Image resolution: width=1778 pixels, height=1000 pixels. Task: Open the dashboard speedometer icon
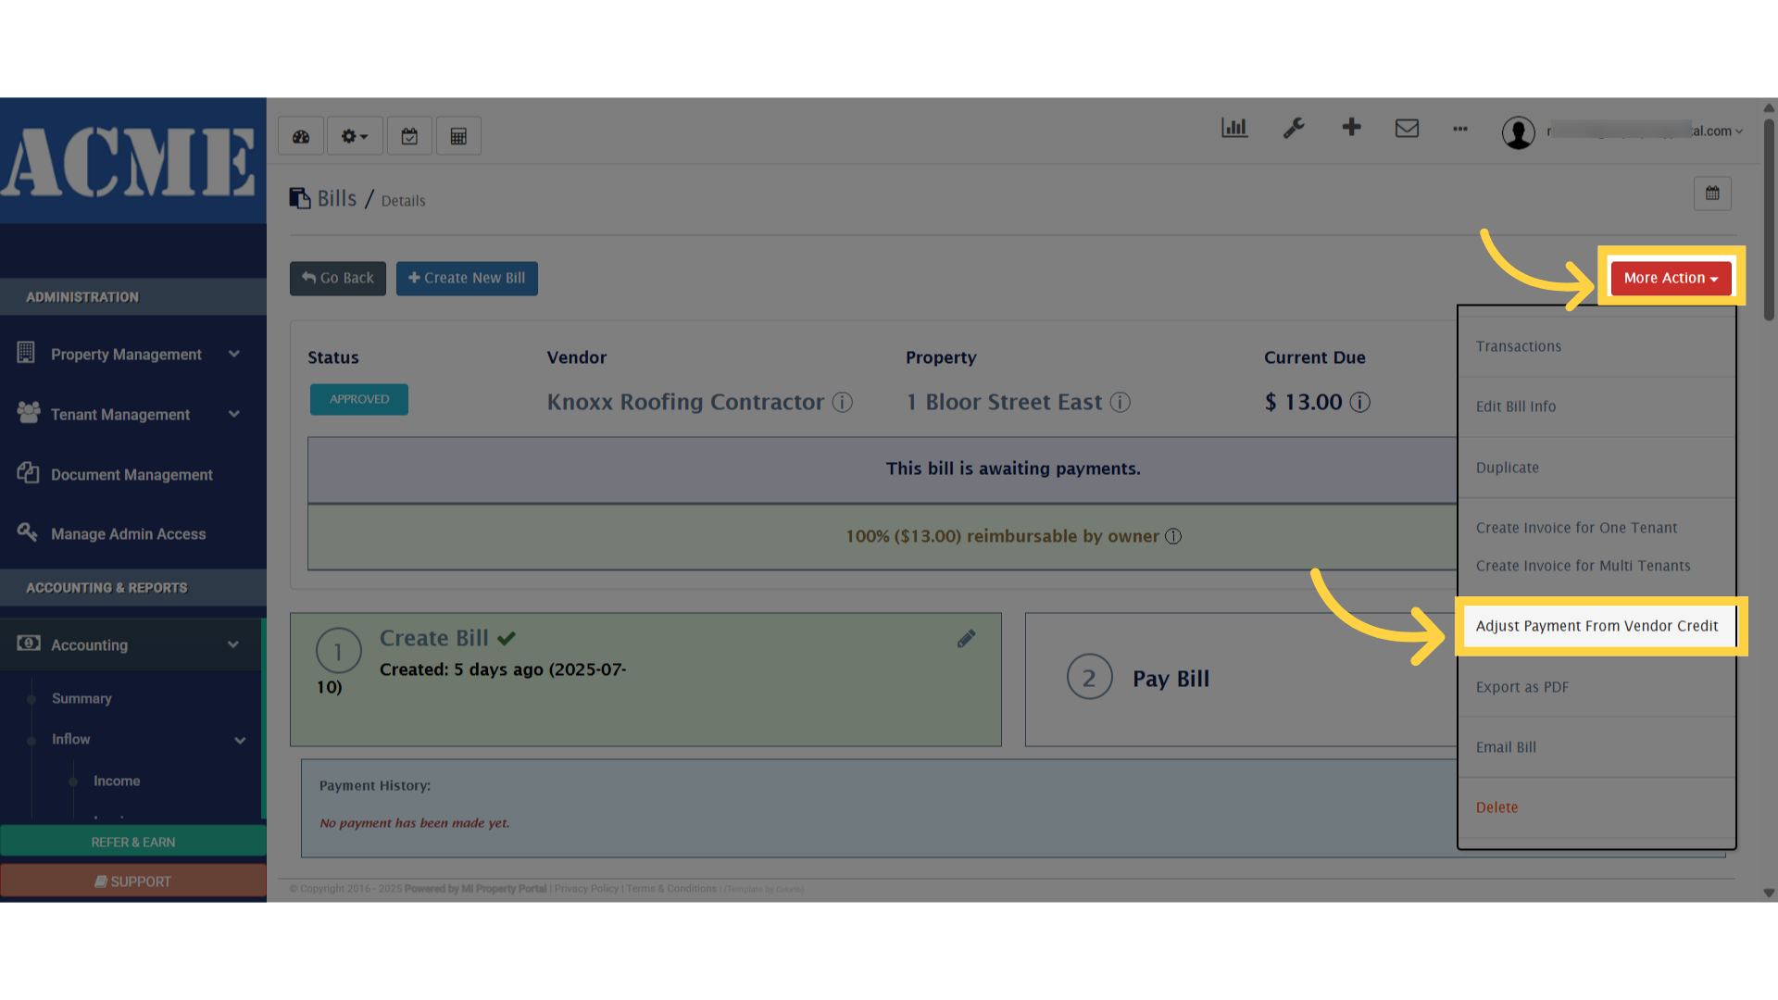click(300, 135)
